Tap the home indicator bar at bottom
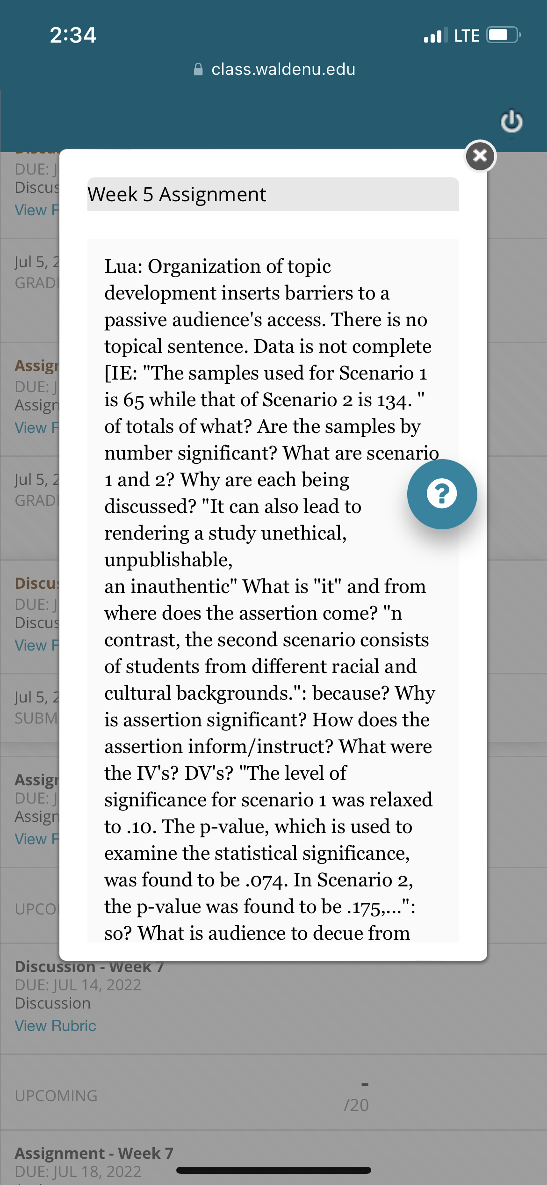This screenshot has height=1185, width=547. click(273, 1170)
